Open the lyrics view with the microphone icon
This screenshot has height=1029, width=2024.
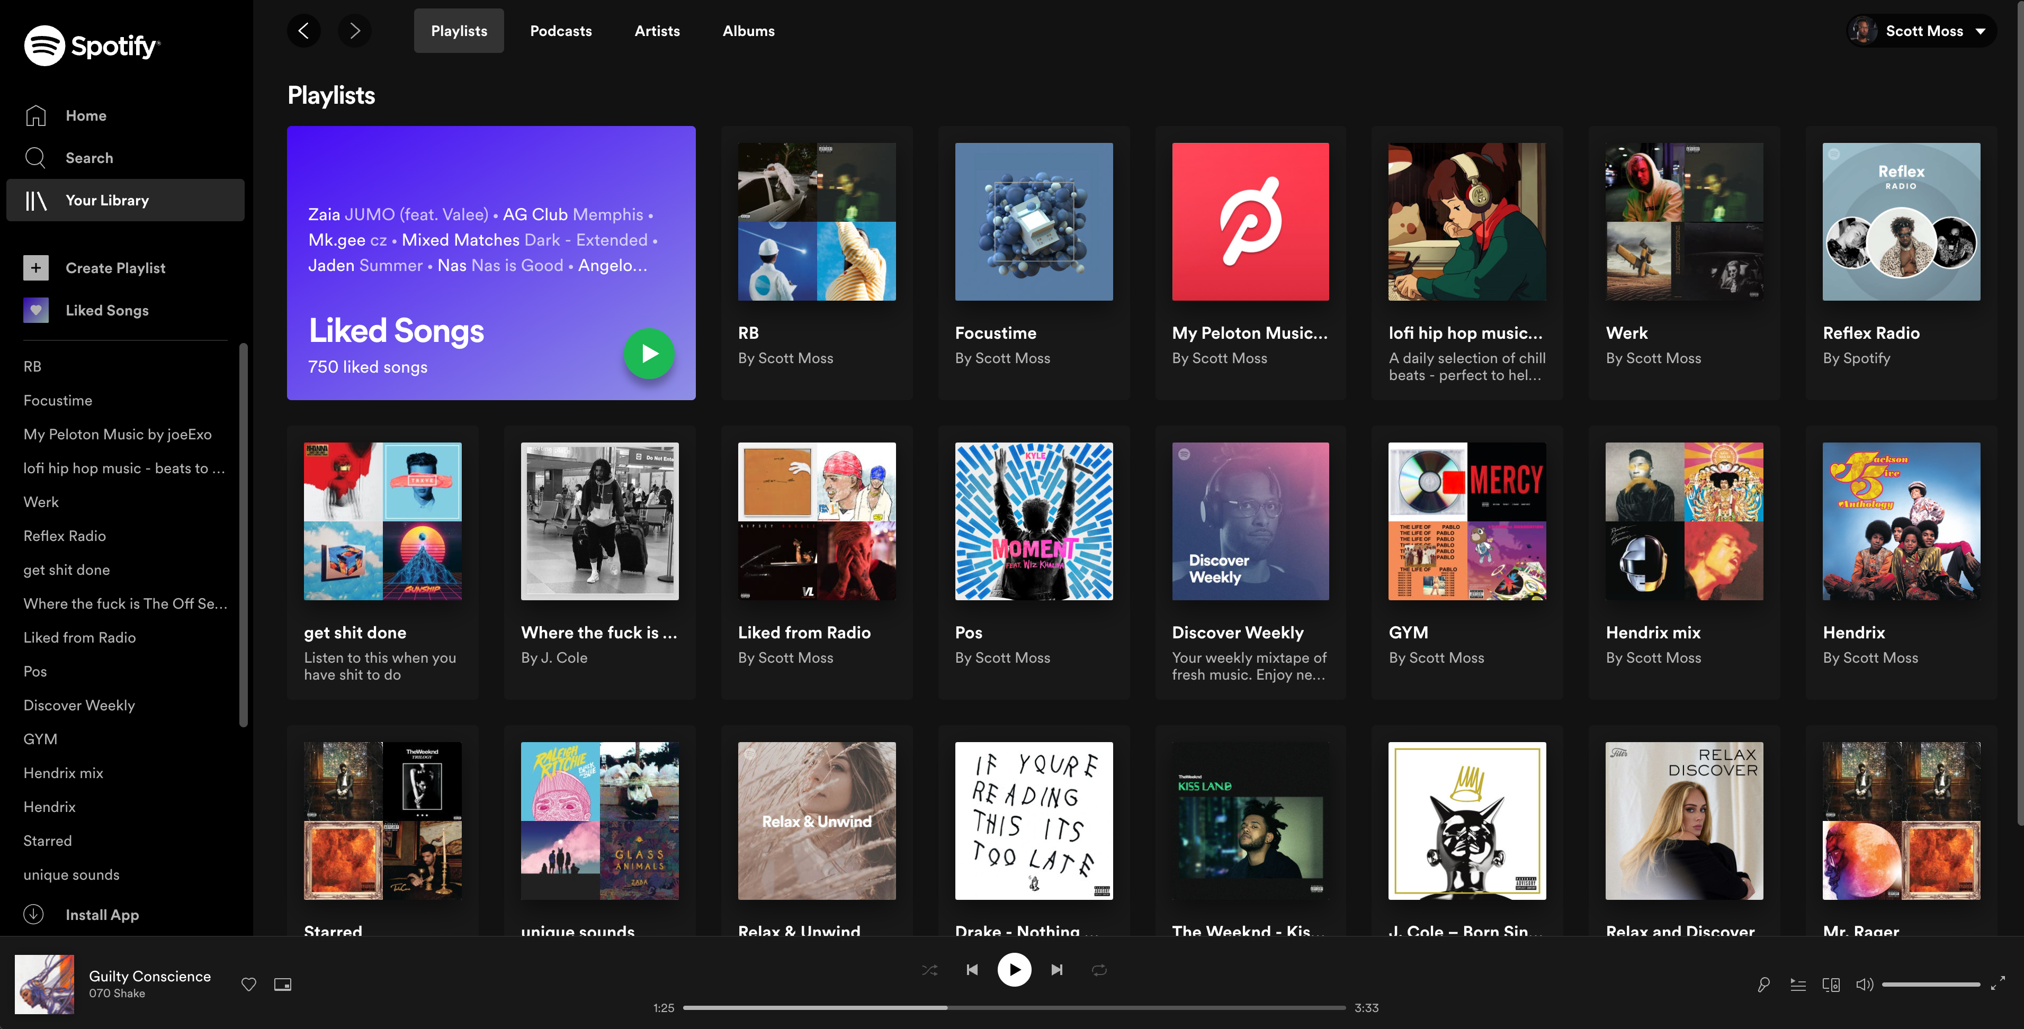coord(1764,984)
